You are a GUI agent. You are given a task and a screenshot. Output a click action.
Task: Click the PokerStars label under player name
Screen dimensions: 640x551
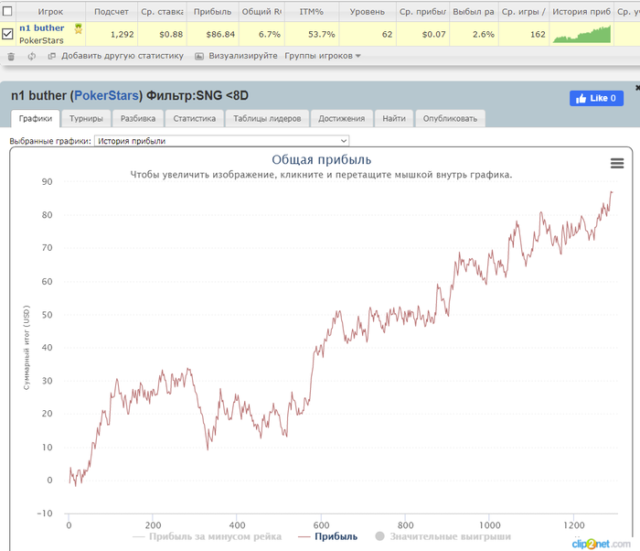41,40
